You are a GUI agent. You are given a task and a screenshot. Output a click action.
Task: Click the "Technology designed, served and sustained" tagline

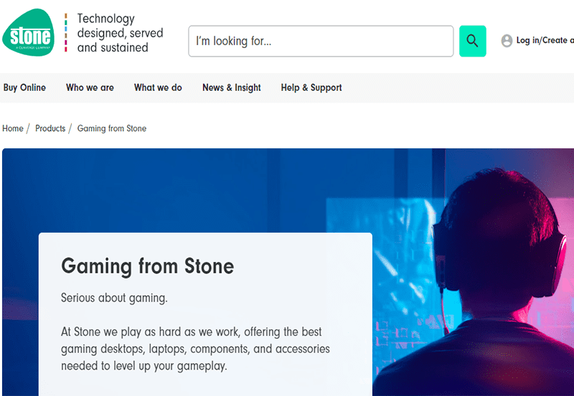click(x=120, y=33)
